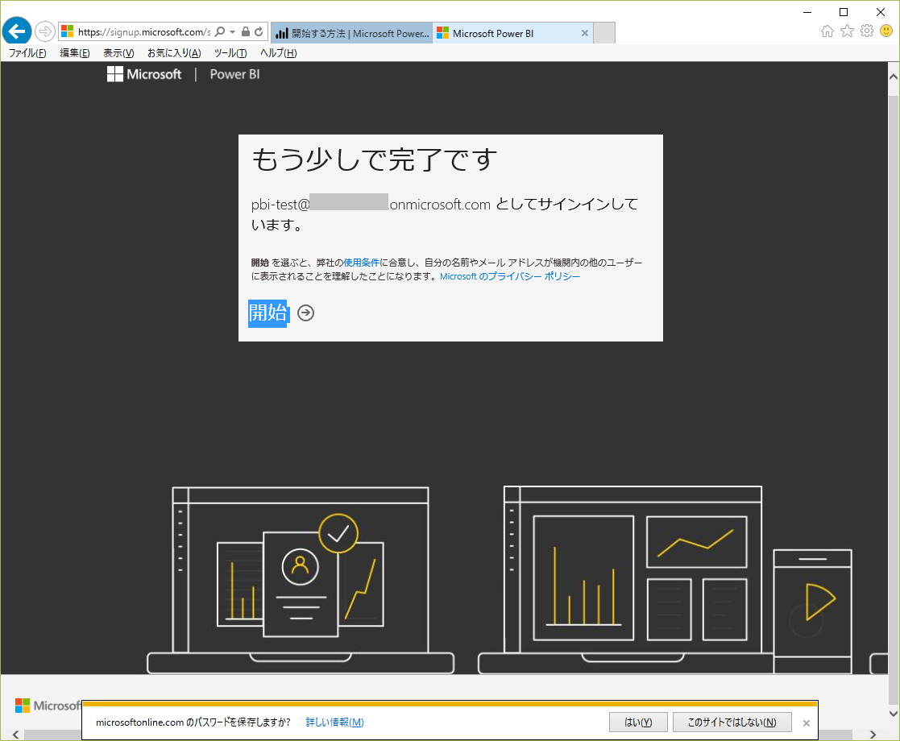
Task: Click このサイトではしない(N) button
Action: click(x=732, y=722)
